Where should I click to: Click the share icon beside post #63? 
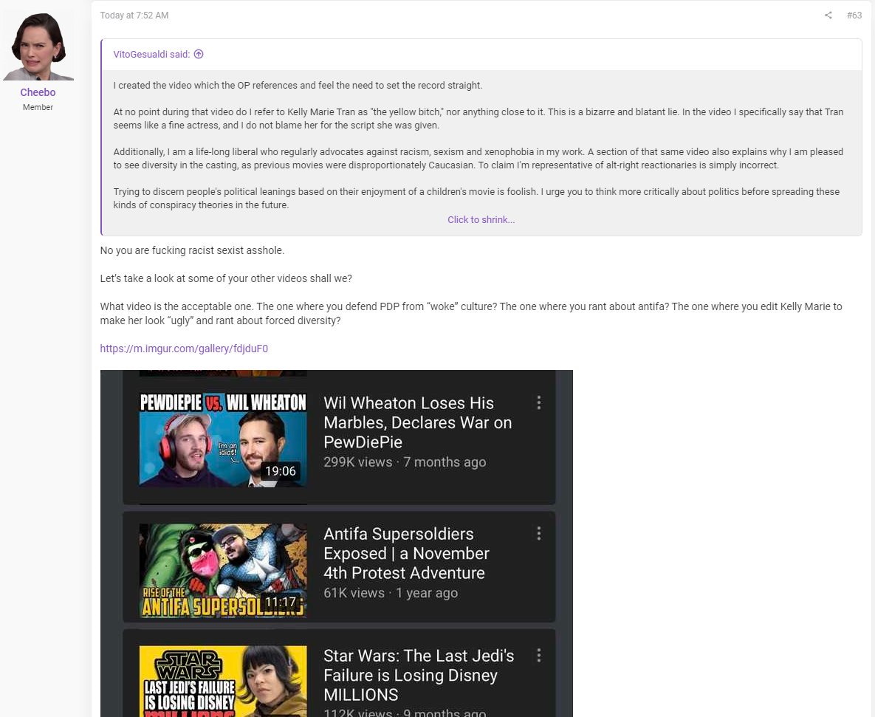828,15
